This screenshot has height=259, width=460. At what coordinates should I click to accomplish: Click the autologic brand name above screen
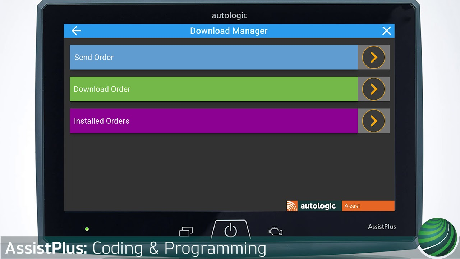(x=229, y=15)
